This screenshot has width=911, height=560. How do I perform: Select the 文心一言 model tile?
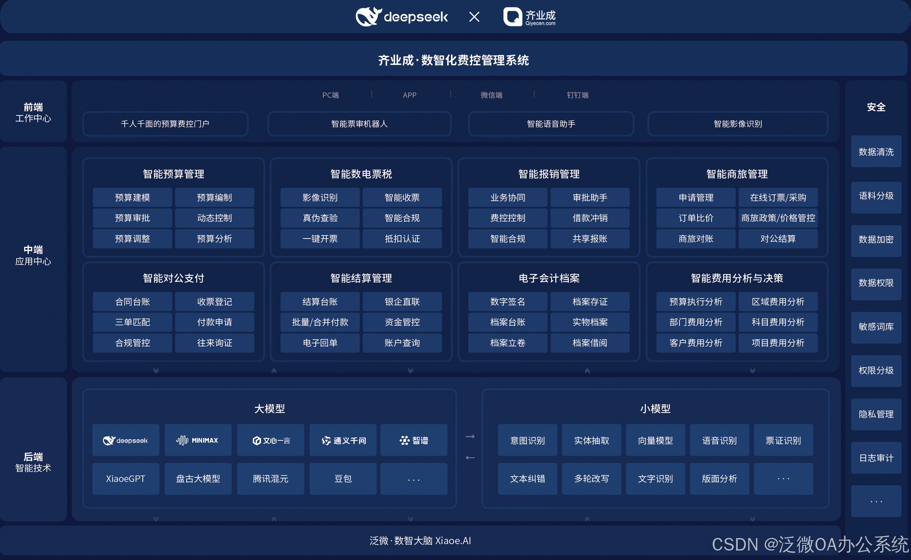click(270, 440)
